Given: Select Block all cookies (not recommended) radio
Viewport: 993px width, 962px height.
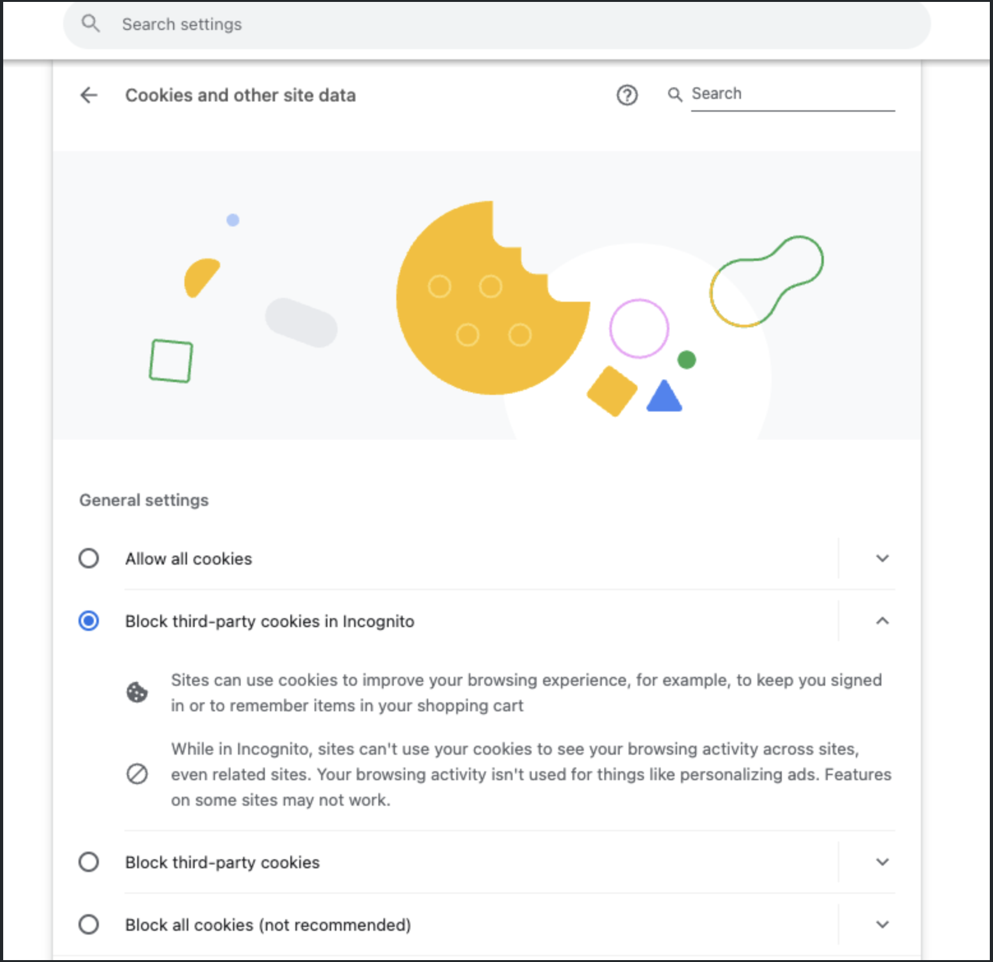Looking at the screenshot, I should coord(89,924).
